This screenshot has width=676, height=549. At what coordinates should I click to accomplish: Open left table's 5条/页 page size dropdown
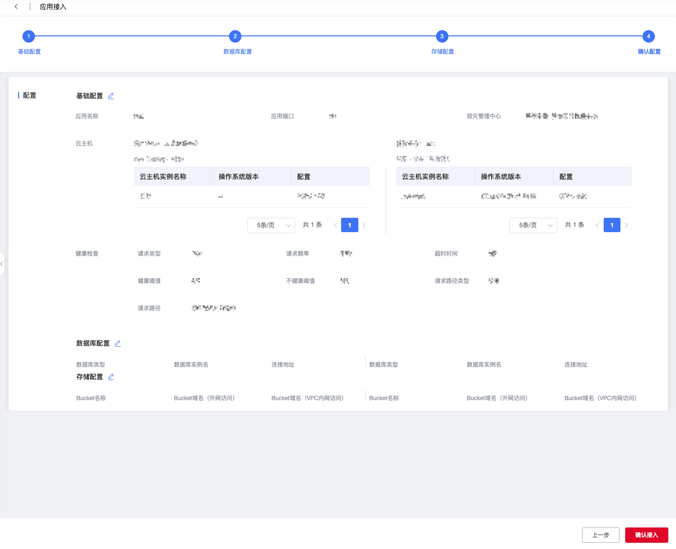point(271,225)
